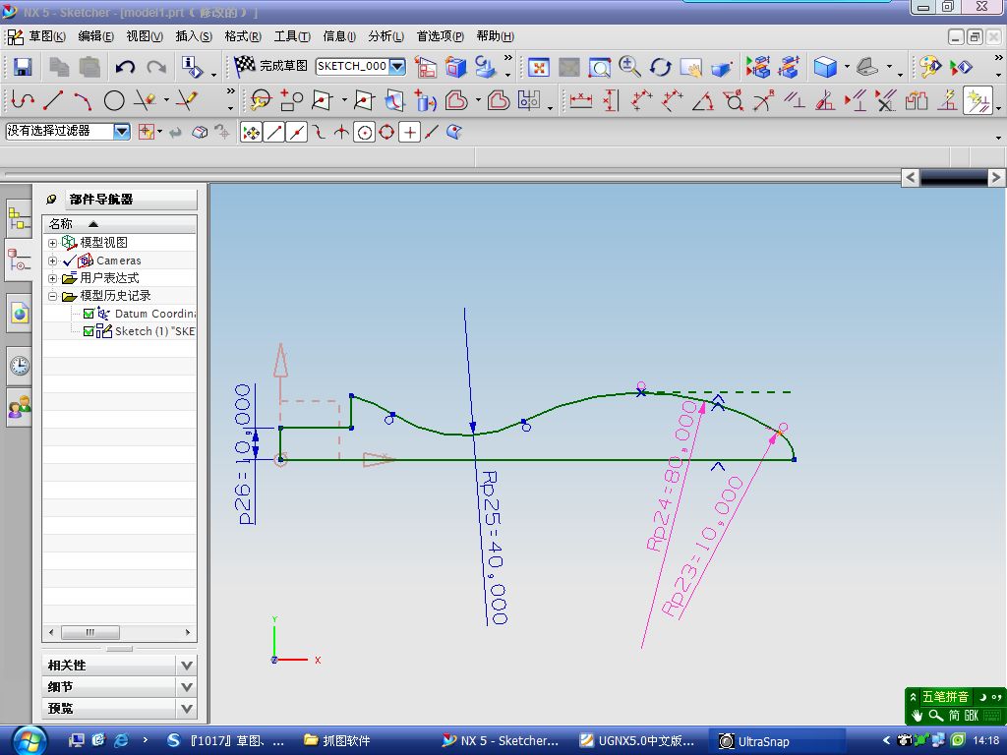Image resolution: width=1007 pixels, height=755 pixels.
Task: Select the Circle sketch tool
Action: pyautogui.click(x=114, y=100)
